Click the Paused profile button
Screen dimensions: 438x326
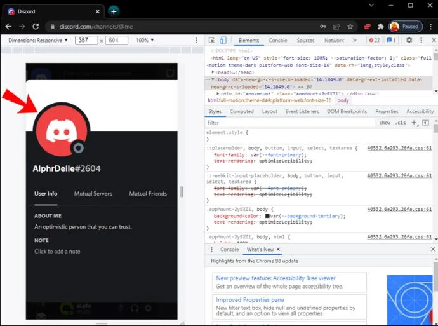[x=406, y=27]
